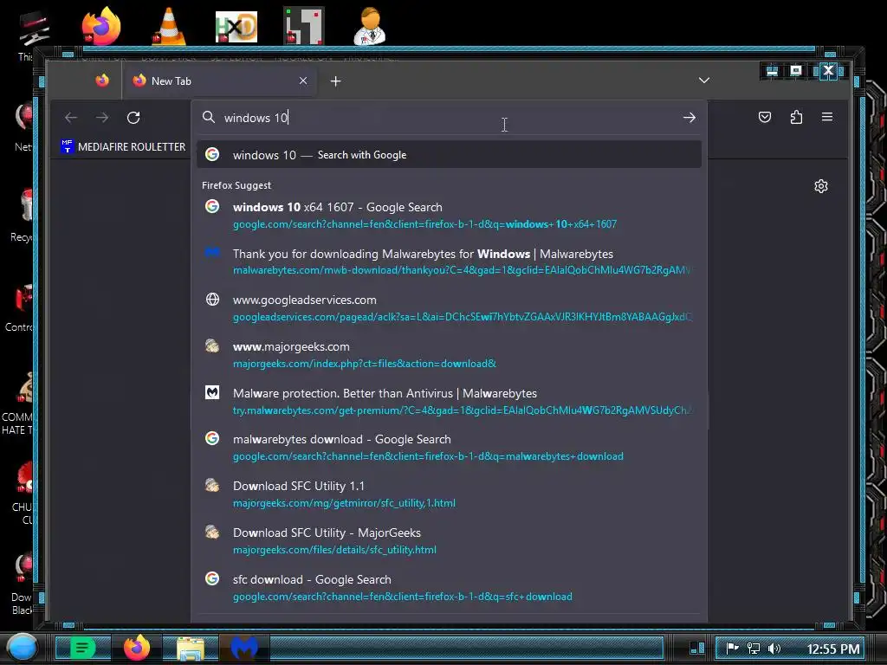Open the MEDIAFIRE ROULETTER bookmark
Image resolution: width=887 pixels, height=665 pixels.
pyautogui.click(x=123, y=146)
